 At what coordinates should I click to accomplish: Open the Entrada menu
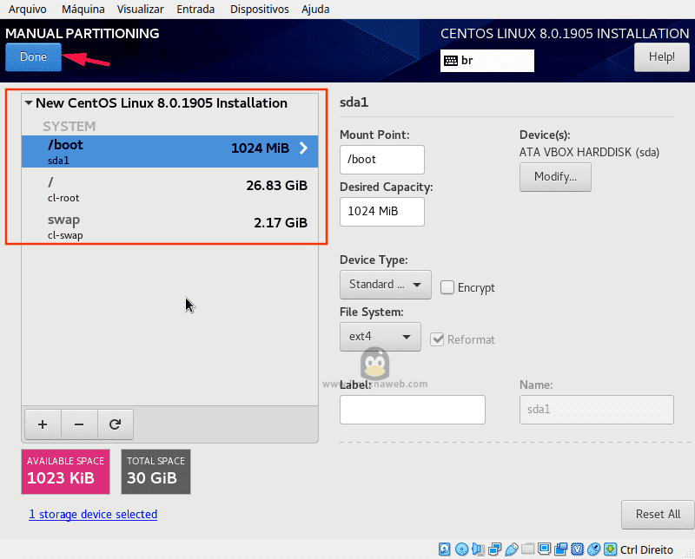pyautogui.click(x=195, y=10)
